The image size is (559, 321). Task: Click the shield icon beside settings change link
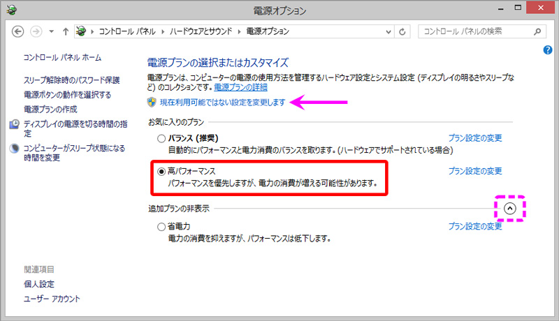click(x=152, y=102)
